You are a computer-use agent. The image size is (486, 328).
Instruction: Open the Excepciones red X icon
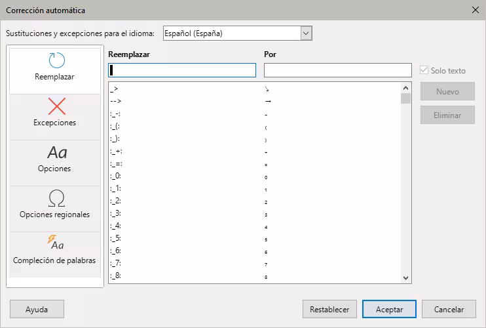[56, 106]
